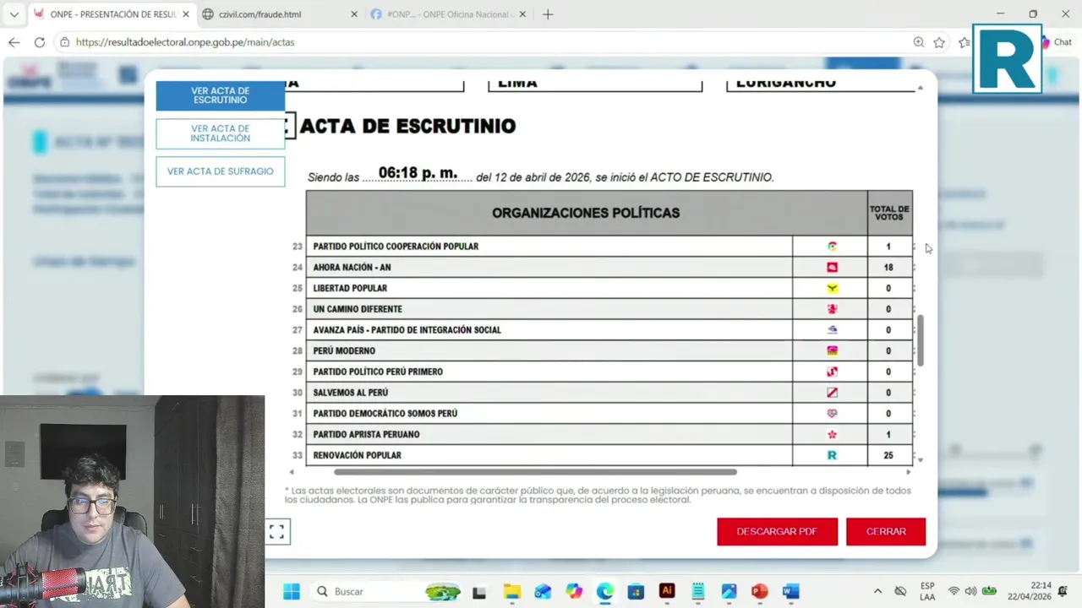
Task: Open Microsoft Word from the taskbar
Action: [x=790, y=591]
